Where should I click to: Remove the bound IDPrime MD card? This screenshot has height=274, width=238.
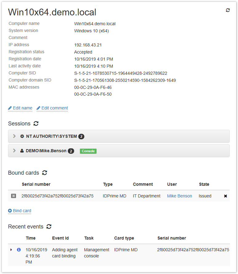(225, 196)
